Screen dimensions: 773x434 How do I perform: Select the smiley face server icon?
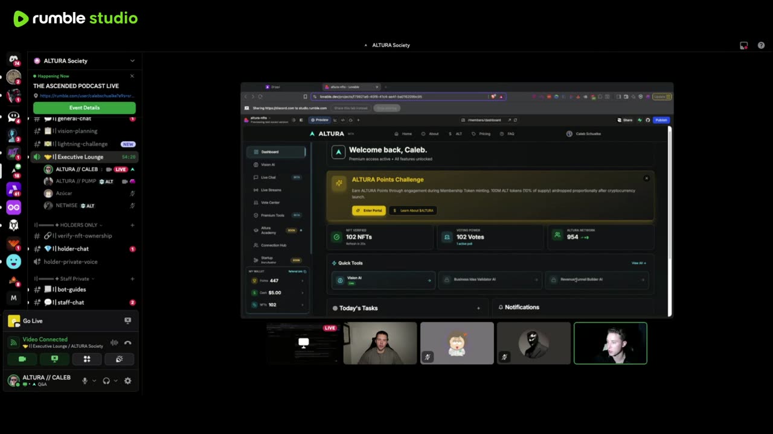13,261
